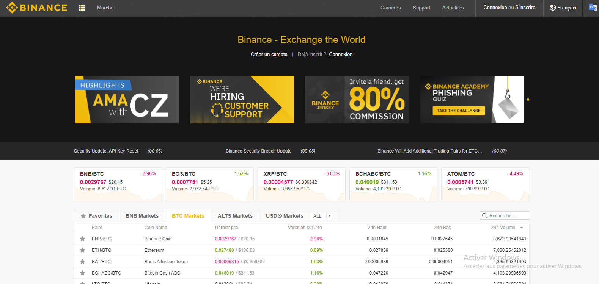
Task: Click Bitcoin Cash ABC coin name
Action: [x=162, y=273]
